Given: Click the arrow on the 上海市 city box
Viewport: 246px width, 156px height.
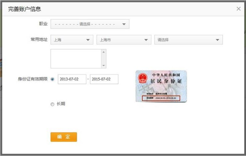Looking at the screenshot, I should (x=146, y=40).
